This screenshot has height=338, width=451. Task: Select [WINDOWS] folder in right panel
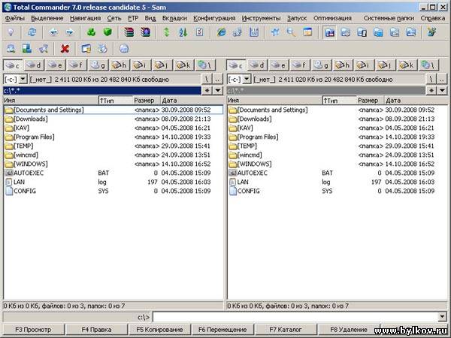click(337, 164)
